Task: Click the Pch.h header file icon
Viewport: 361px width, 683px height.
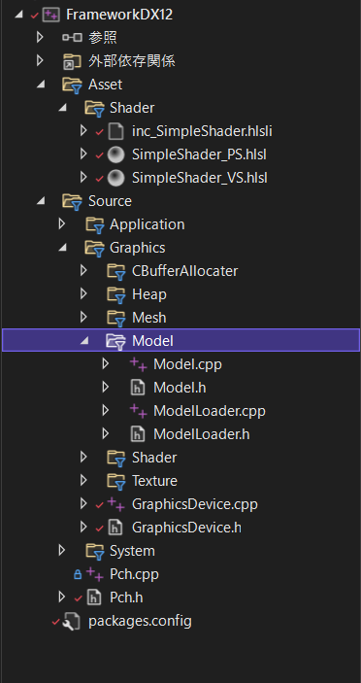Action: click(94, 598)
